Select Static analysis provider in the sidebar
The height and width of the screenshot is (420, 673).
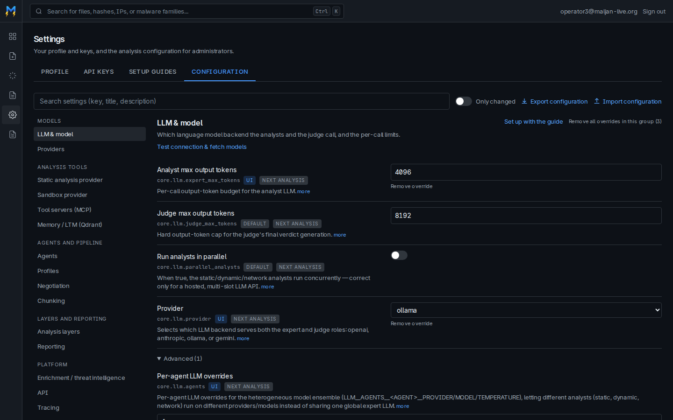(x=90, y=180)
